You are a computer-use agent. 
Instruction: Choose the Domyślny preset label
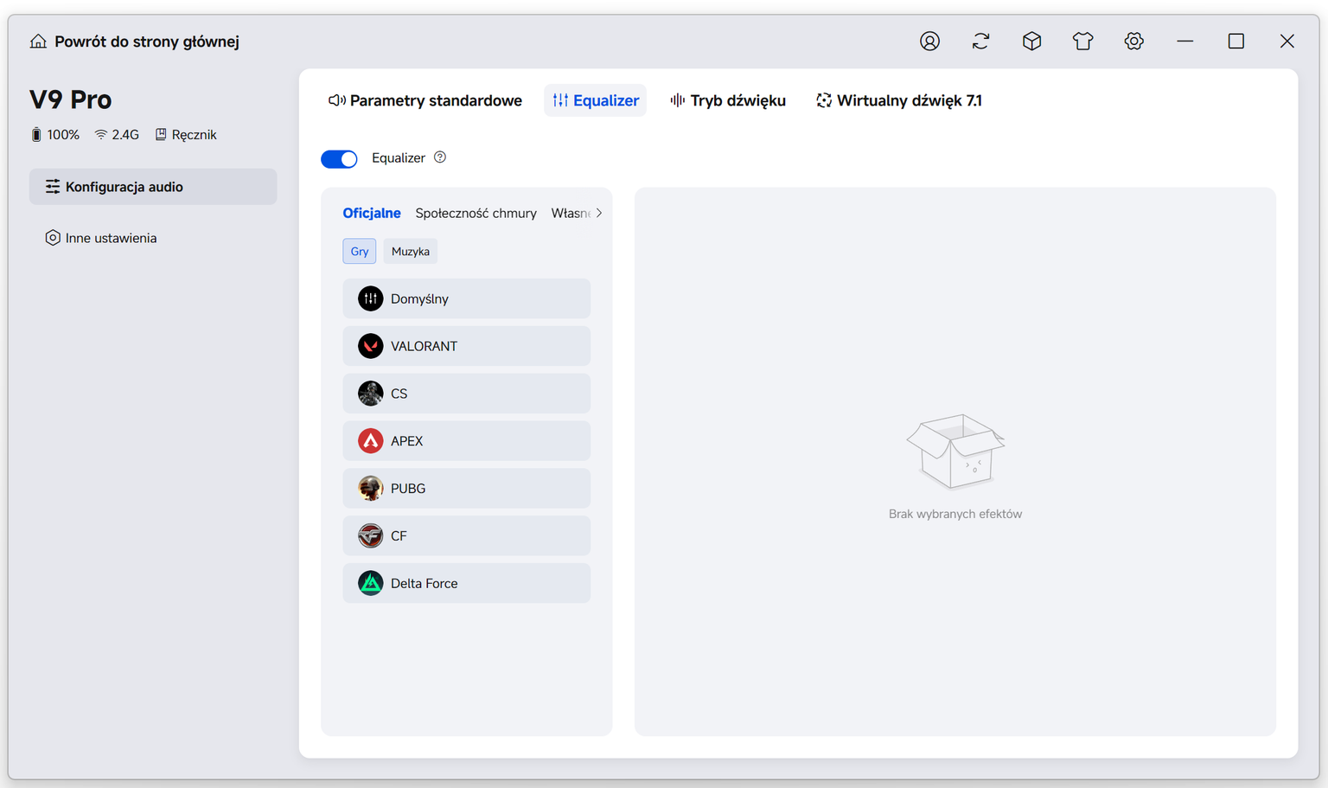pos(419,298)
